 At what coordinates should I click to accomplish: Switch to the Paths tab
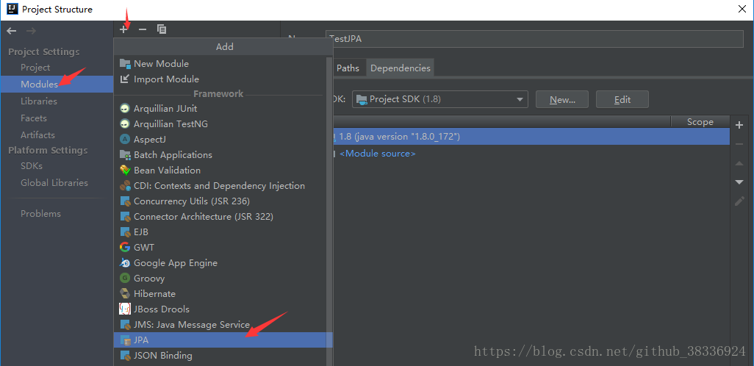[x=348, y=68]
